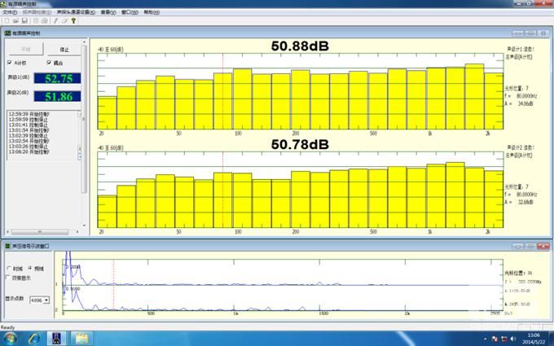Click the log list's scroll down arrow

click(x=80, y=156)
